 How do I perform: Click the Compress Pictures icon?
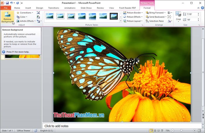(x=38, y=13)
